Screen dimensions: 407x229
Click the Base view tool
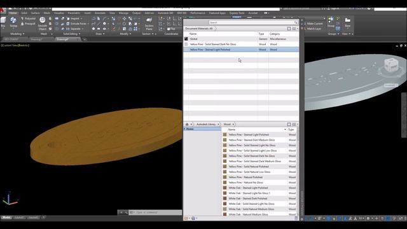click(348, 22)
